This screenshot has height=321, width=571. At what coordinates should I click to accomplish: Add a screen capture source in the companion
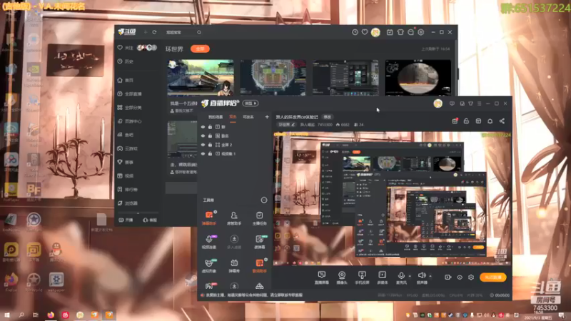(x=322, y=277)
